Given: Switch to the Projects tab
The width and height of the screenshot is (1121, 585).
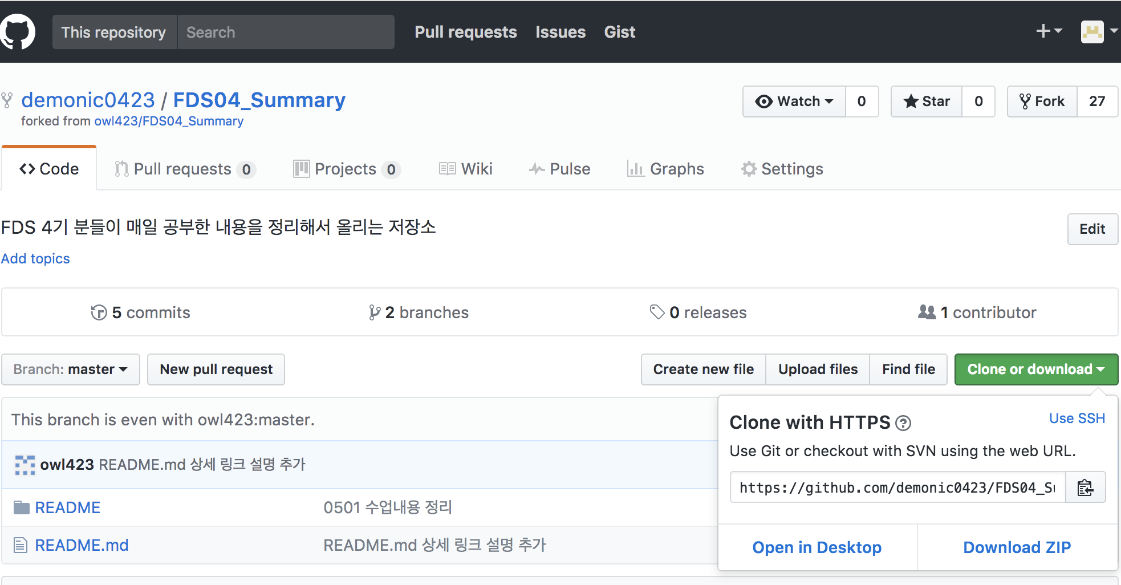Looking at the screenshot, I should [347, 169].
